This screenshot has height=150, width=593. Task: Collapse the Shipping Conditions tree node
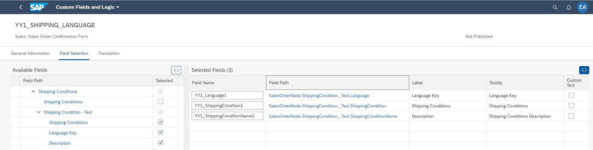tap(33, 91)
